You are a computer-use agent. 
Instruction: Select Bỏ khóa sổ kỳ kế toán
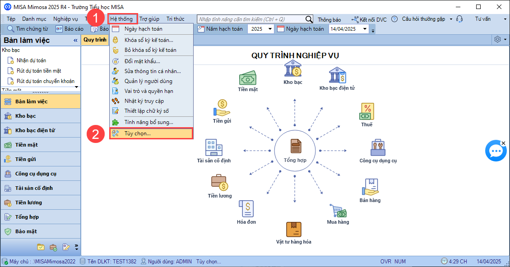pyautogui.click(x=151, y=50)
